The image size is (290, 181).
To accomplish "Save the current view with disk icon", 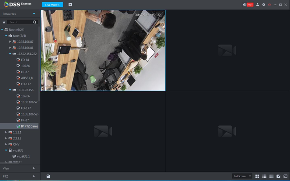I will click(48, 176).
